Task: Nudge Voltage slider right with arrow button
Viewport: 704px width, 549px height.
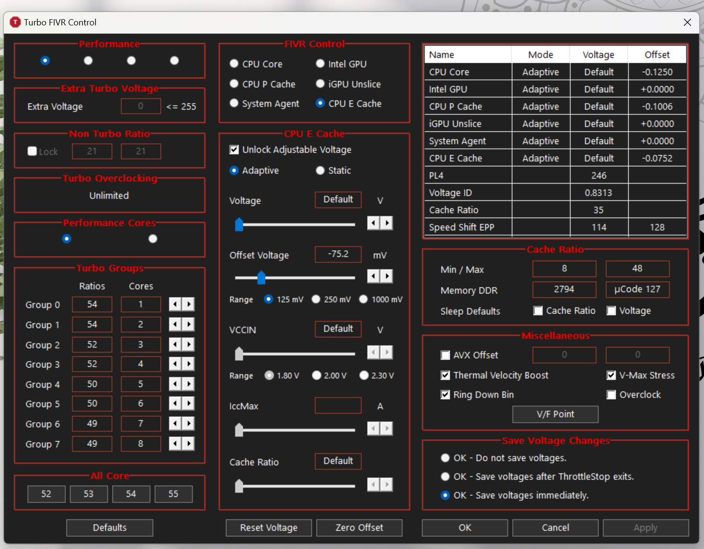Action: click(387, 223)
